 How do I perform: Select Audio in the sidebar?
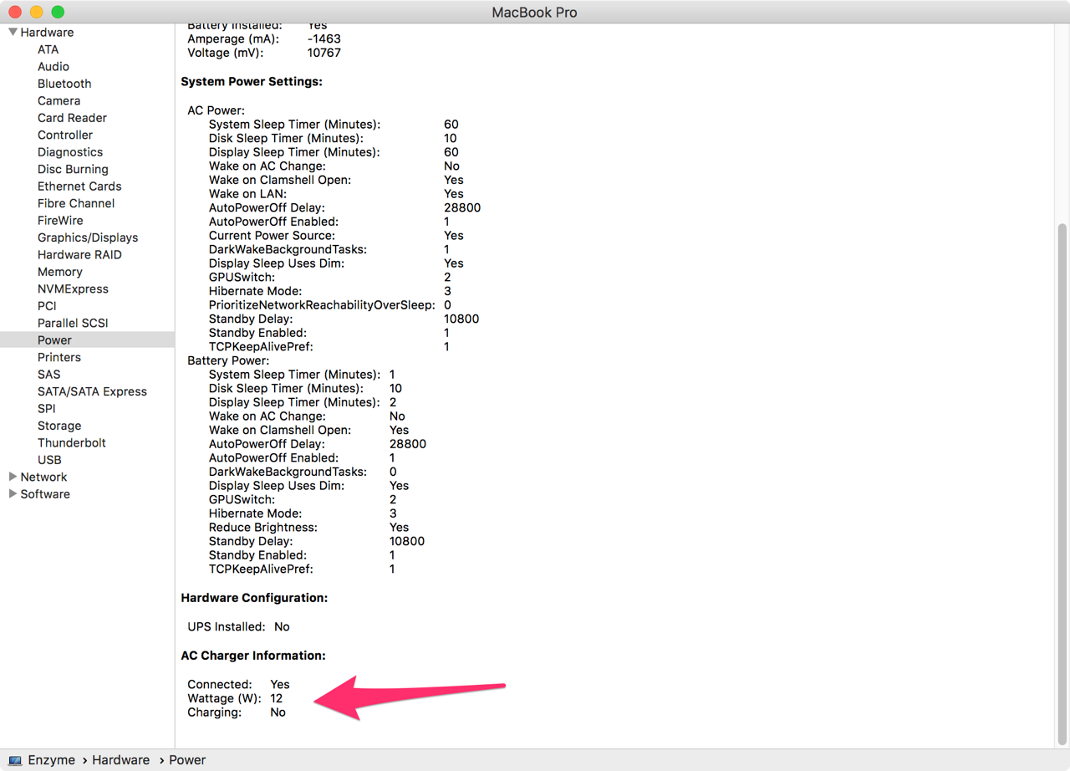(53, 66)
